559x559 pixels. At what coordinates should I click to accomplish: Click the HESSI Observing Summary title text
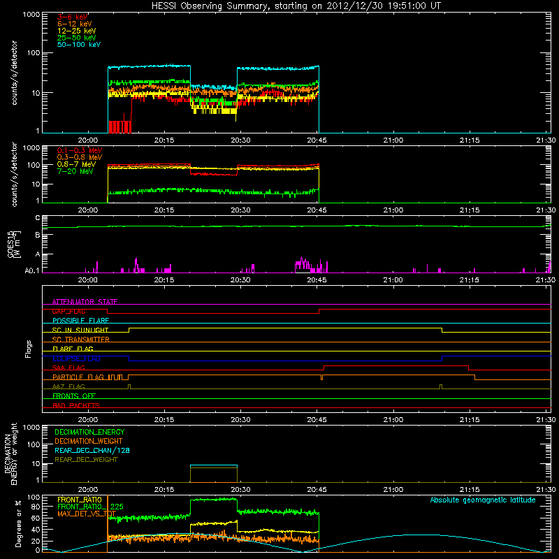[296, 6]
